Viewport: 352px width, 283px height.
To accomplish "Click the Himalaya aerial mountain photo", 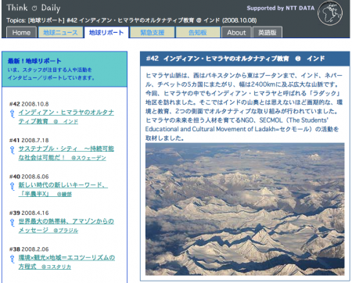I will (245, 209).
